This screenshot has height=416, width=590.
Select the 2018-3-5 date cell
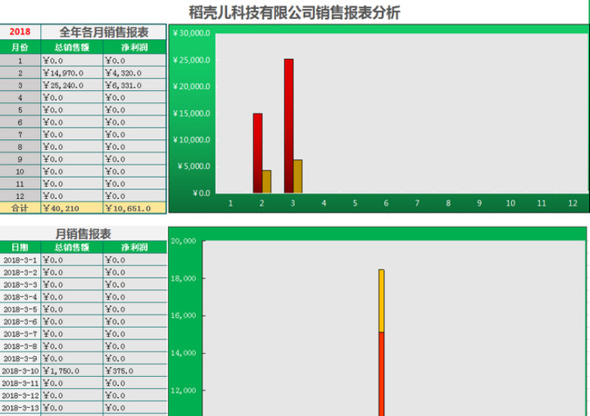click(20, 309)
